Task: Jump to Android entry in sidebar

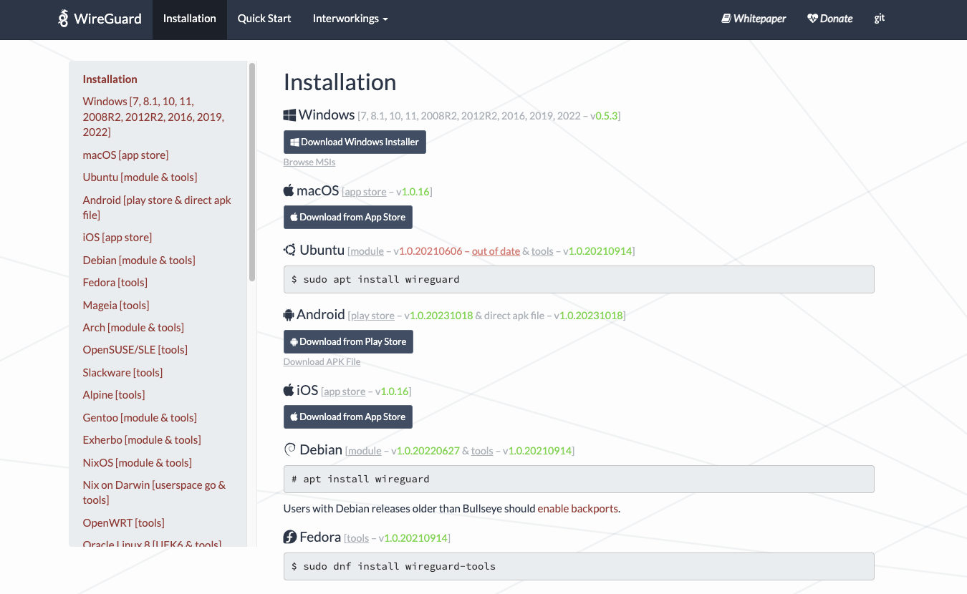Action: [x=157, y=208]
